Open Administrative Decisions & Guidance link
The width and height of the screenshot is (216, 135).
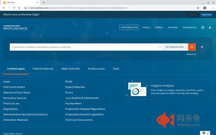[25, 114]
